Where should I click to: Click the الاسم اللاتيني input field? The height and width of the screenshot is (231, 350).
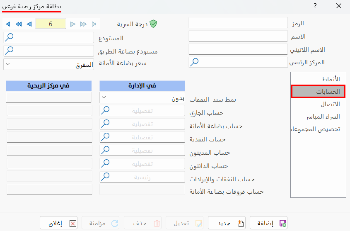click(x=238, y=49)
